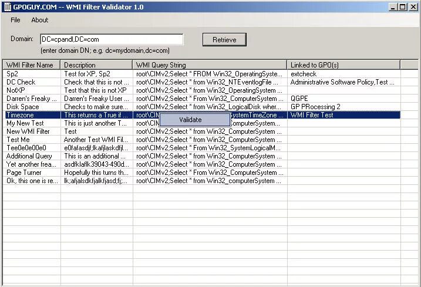Screen dimensions: 421x287
Task: Click the Retrieve button
Action: (x=224, y=40)
